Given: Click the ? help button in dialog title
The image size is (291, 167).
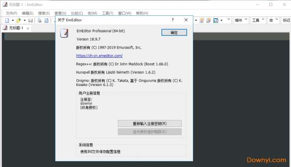Looking at the screenshot, I should [173, 20].
